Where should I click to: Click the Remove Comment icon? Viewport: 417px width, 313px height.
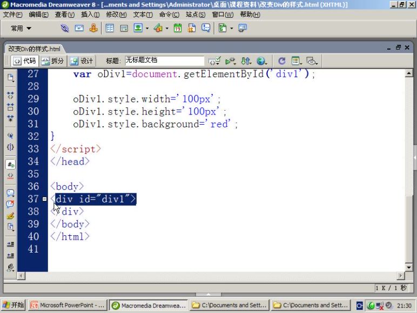click(x=10, y=205)
